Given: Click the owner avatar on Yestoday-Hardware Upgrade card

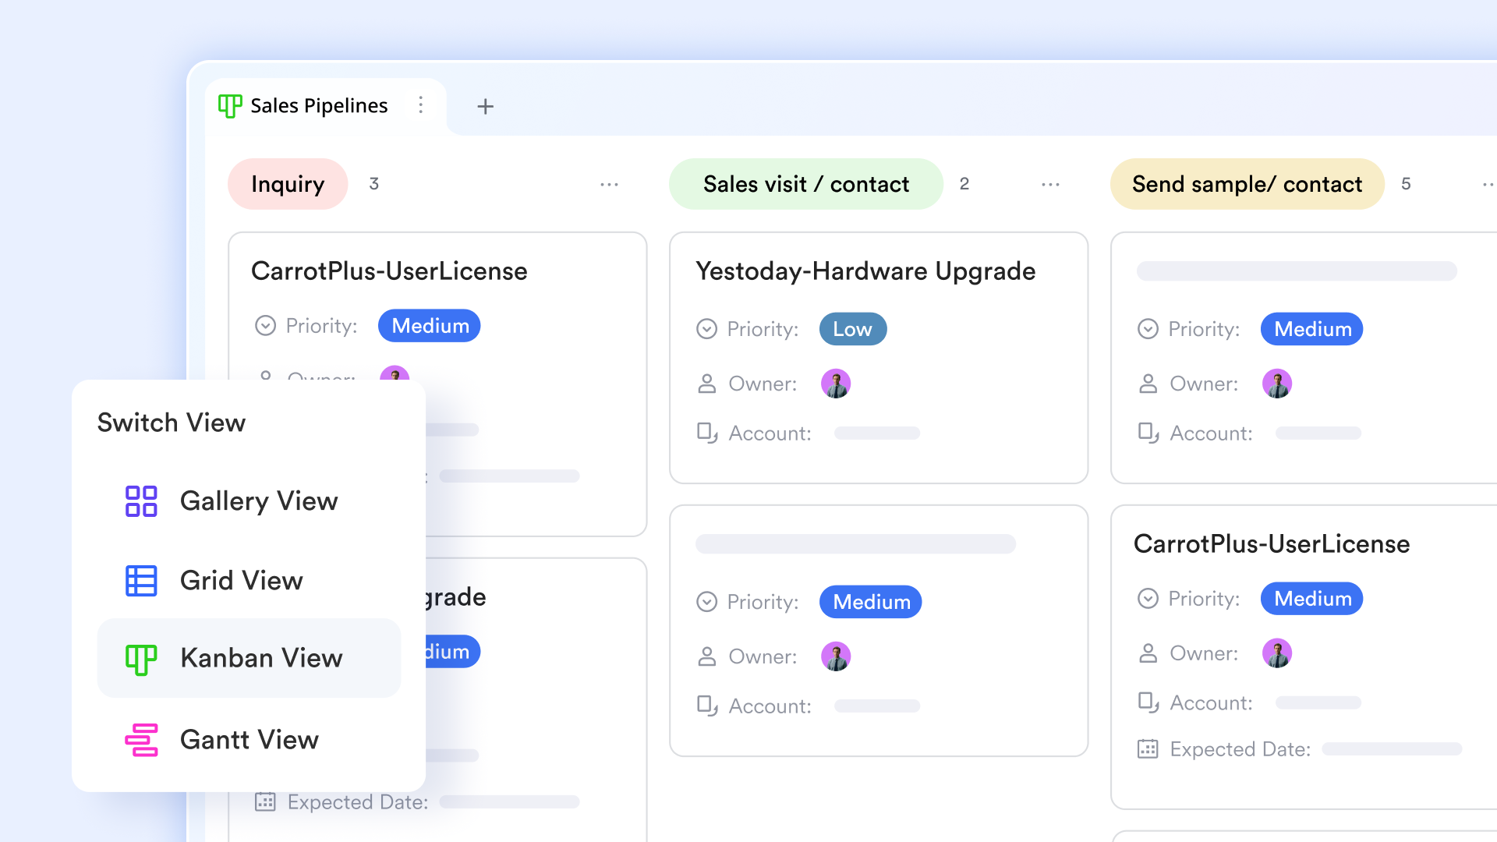Looking at the screenshot, I should [835, 383].
